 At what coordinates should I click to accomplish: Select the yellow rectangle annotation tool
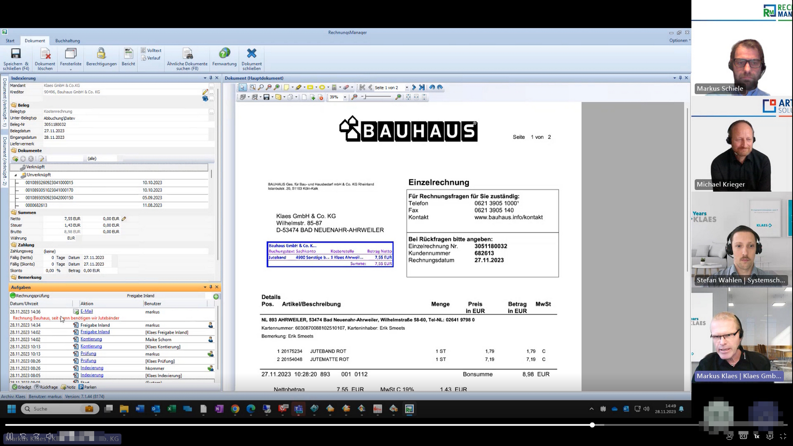click(x=310, y=88)
